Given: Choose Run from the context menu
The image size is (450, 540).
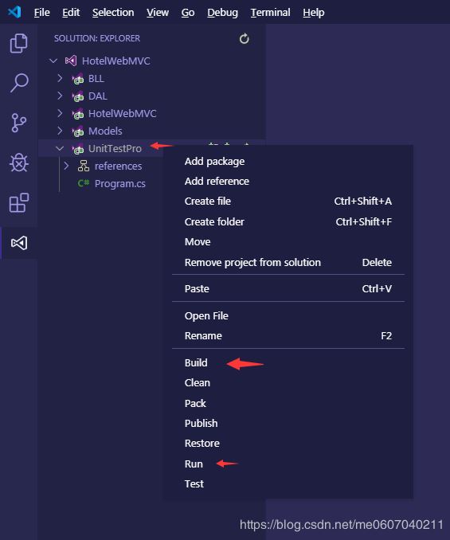Looking at the screenshot, I should (194, 464).
